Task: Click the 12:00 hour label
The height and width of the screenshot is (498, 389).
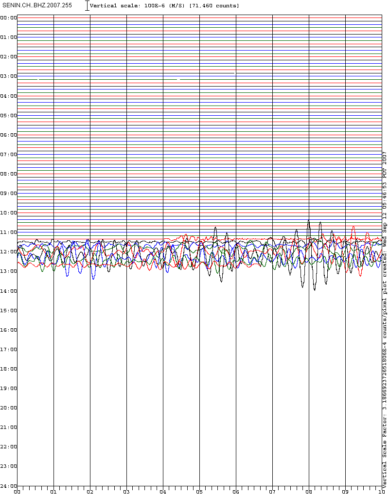Action: 8,252
